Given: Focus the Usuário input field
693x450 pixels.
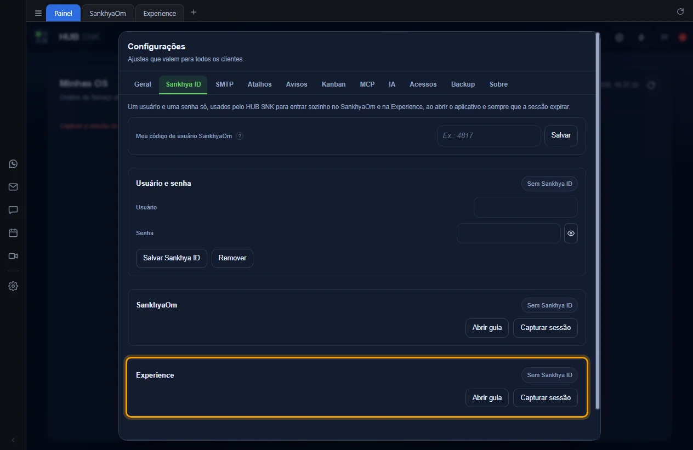Looking at the screenshot, I should pos(525,207).
